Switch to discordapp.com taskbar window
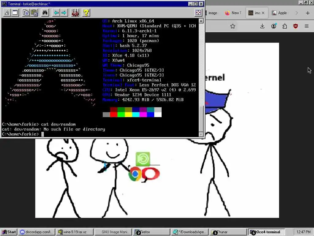The width and height of the screenshot is (314, 236). [x=36, y=232]
